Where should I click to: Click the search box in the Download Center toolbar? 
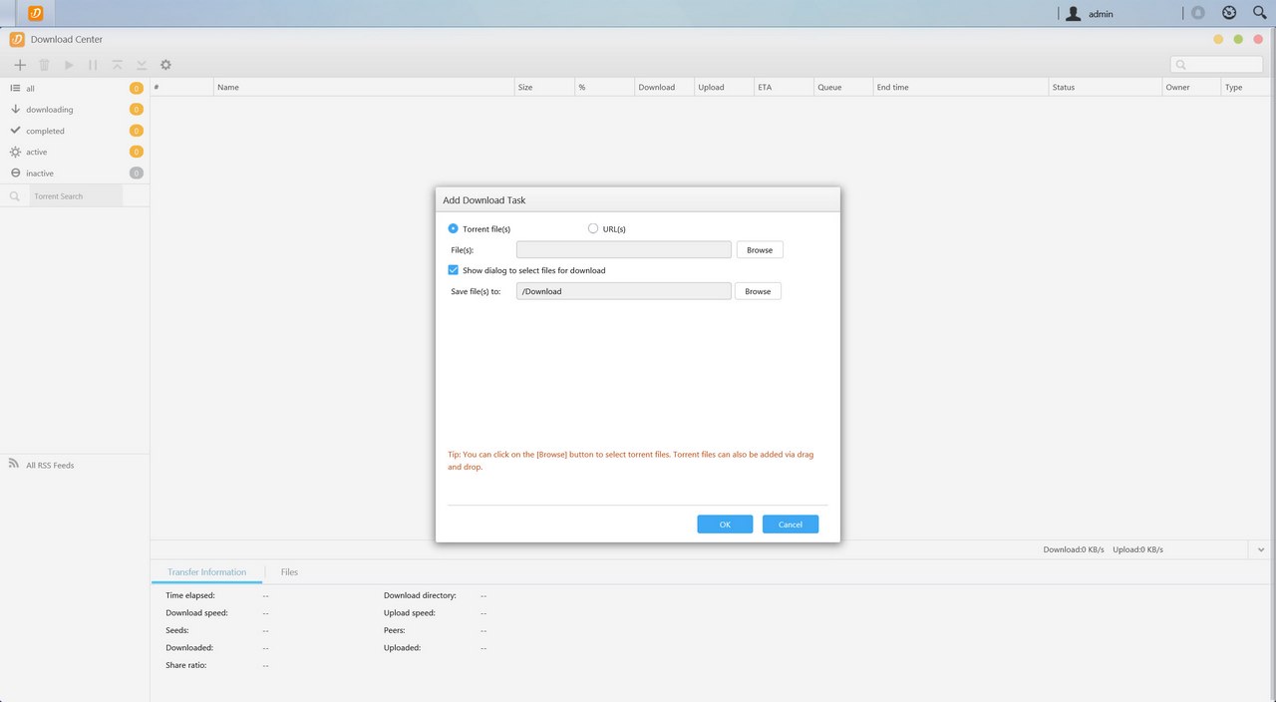tap(1216, 65)
